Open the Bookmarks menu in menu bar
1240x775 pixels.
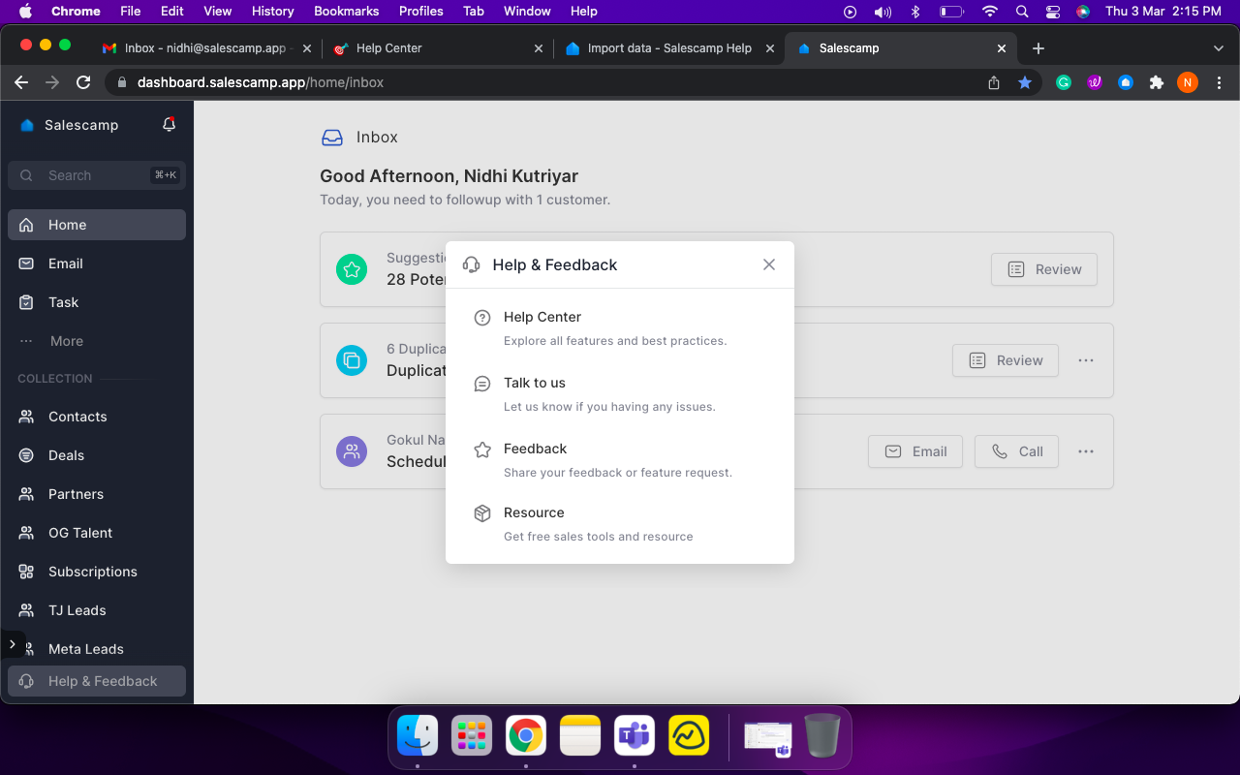coord(344,11)
